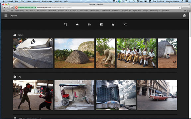Open the farmer bending down photo

(x=105, y=53)
